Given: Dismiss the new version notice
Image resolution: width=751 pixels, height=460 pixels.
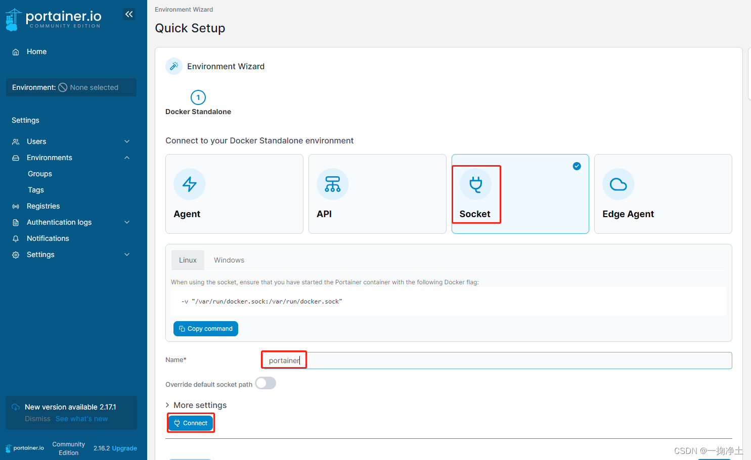Looking at the screenshot, I should point(38,419).
